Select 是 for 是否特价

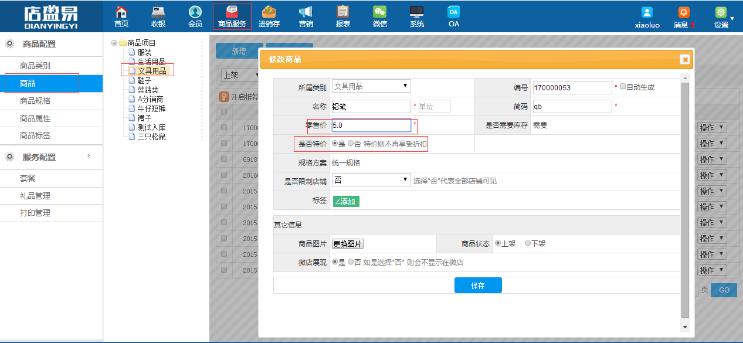335,143
